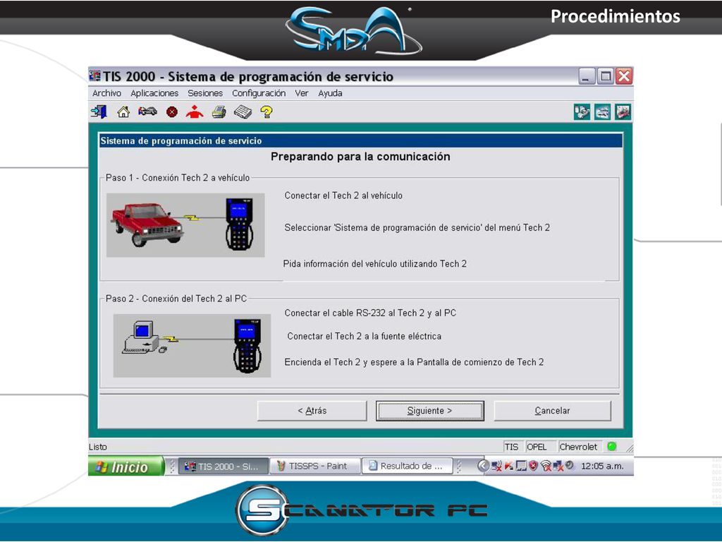The height and width of the screenshot is (542, 722).
Task: Expand hidden tray icons with arrow
Action: pos(483,466)
